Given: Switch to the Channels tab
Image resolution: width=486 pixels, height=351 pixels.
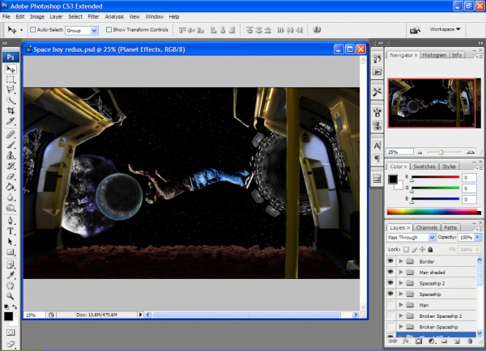Looking at the screenshot, I should 427,227.
